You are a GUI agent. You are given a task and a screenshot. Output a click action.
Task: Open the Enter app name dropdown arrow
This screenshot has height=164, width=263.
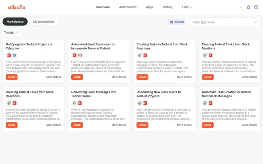point(255,22)
